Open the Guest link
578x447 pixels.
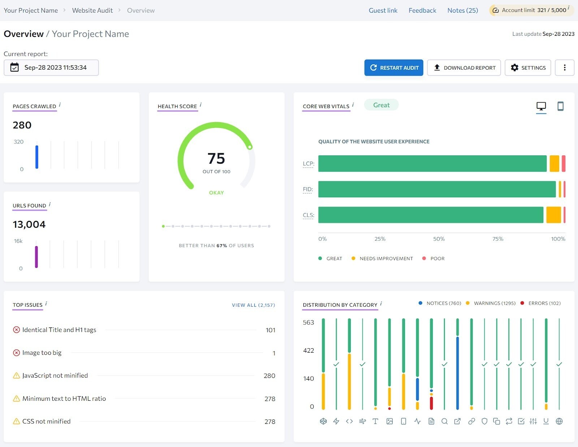(383, 10)
